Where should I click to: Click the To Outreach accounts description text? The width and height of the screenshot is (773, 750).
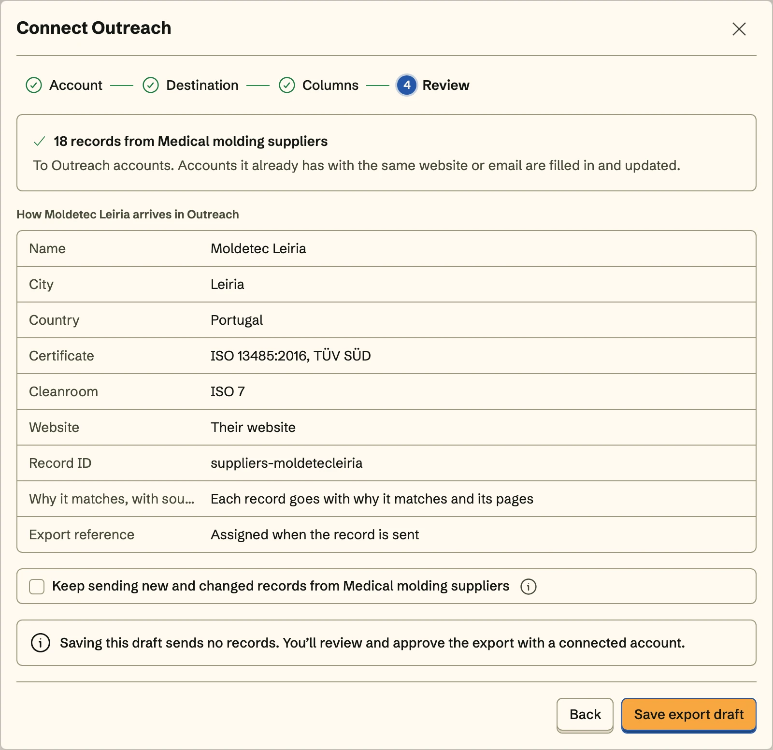pyautogui.click(x=357, y=165)
